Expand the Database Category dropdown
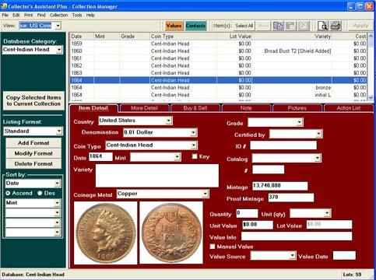 pyautogui.click(x=59, y=50)
